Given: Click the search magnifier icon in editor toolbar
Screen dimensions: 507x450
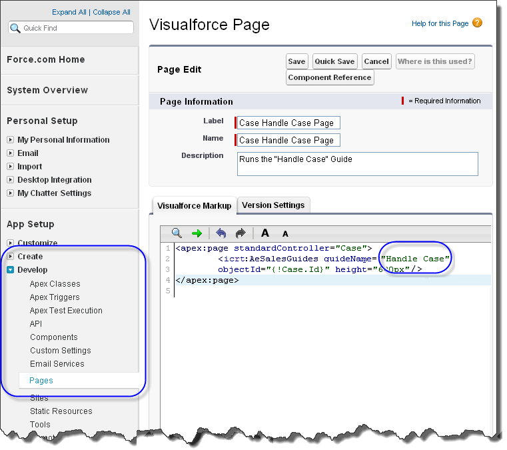Looking at the screenshot, I should coord(177,233).
